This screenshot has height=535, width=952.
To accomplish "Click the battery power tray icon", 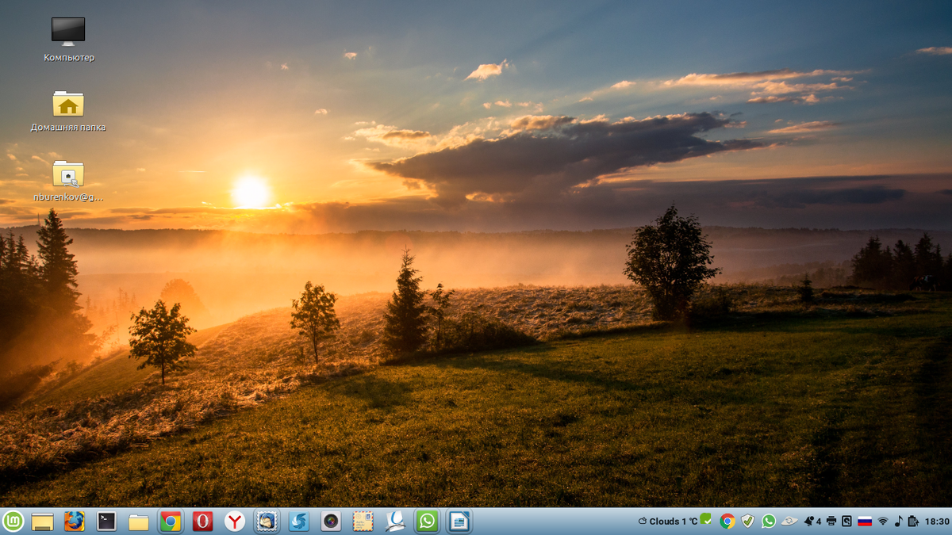I will tap(912, 521).
